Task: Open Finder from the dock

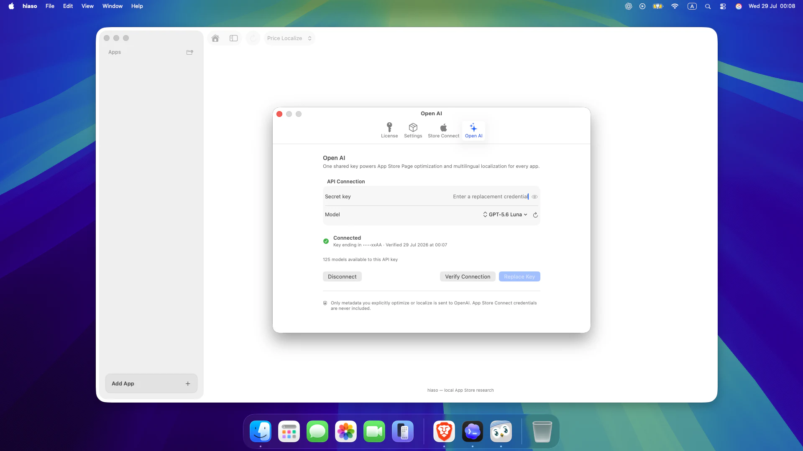Action: 261,431
